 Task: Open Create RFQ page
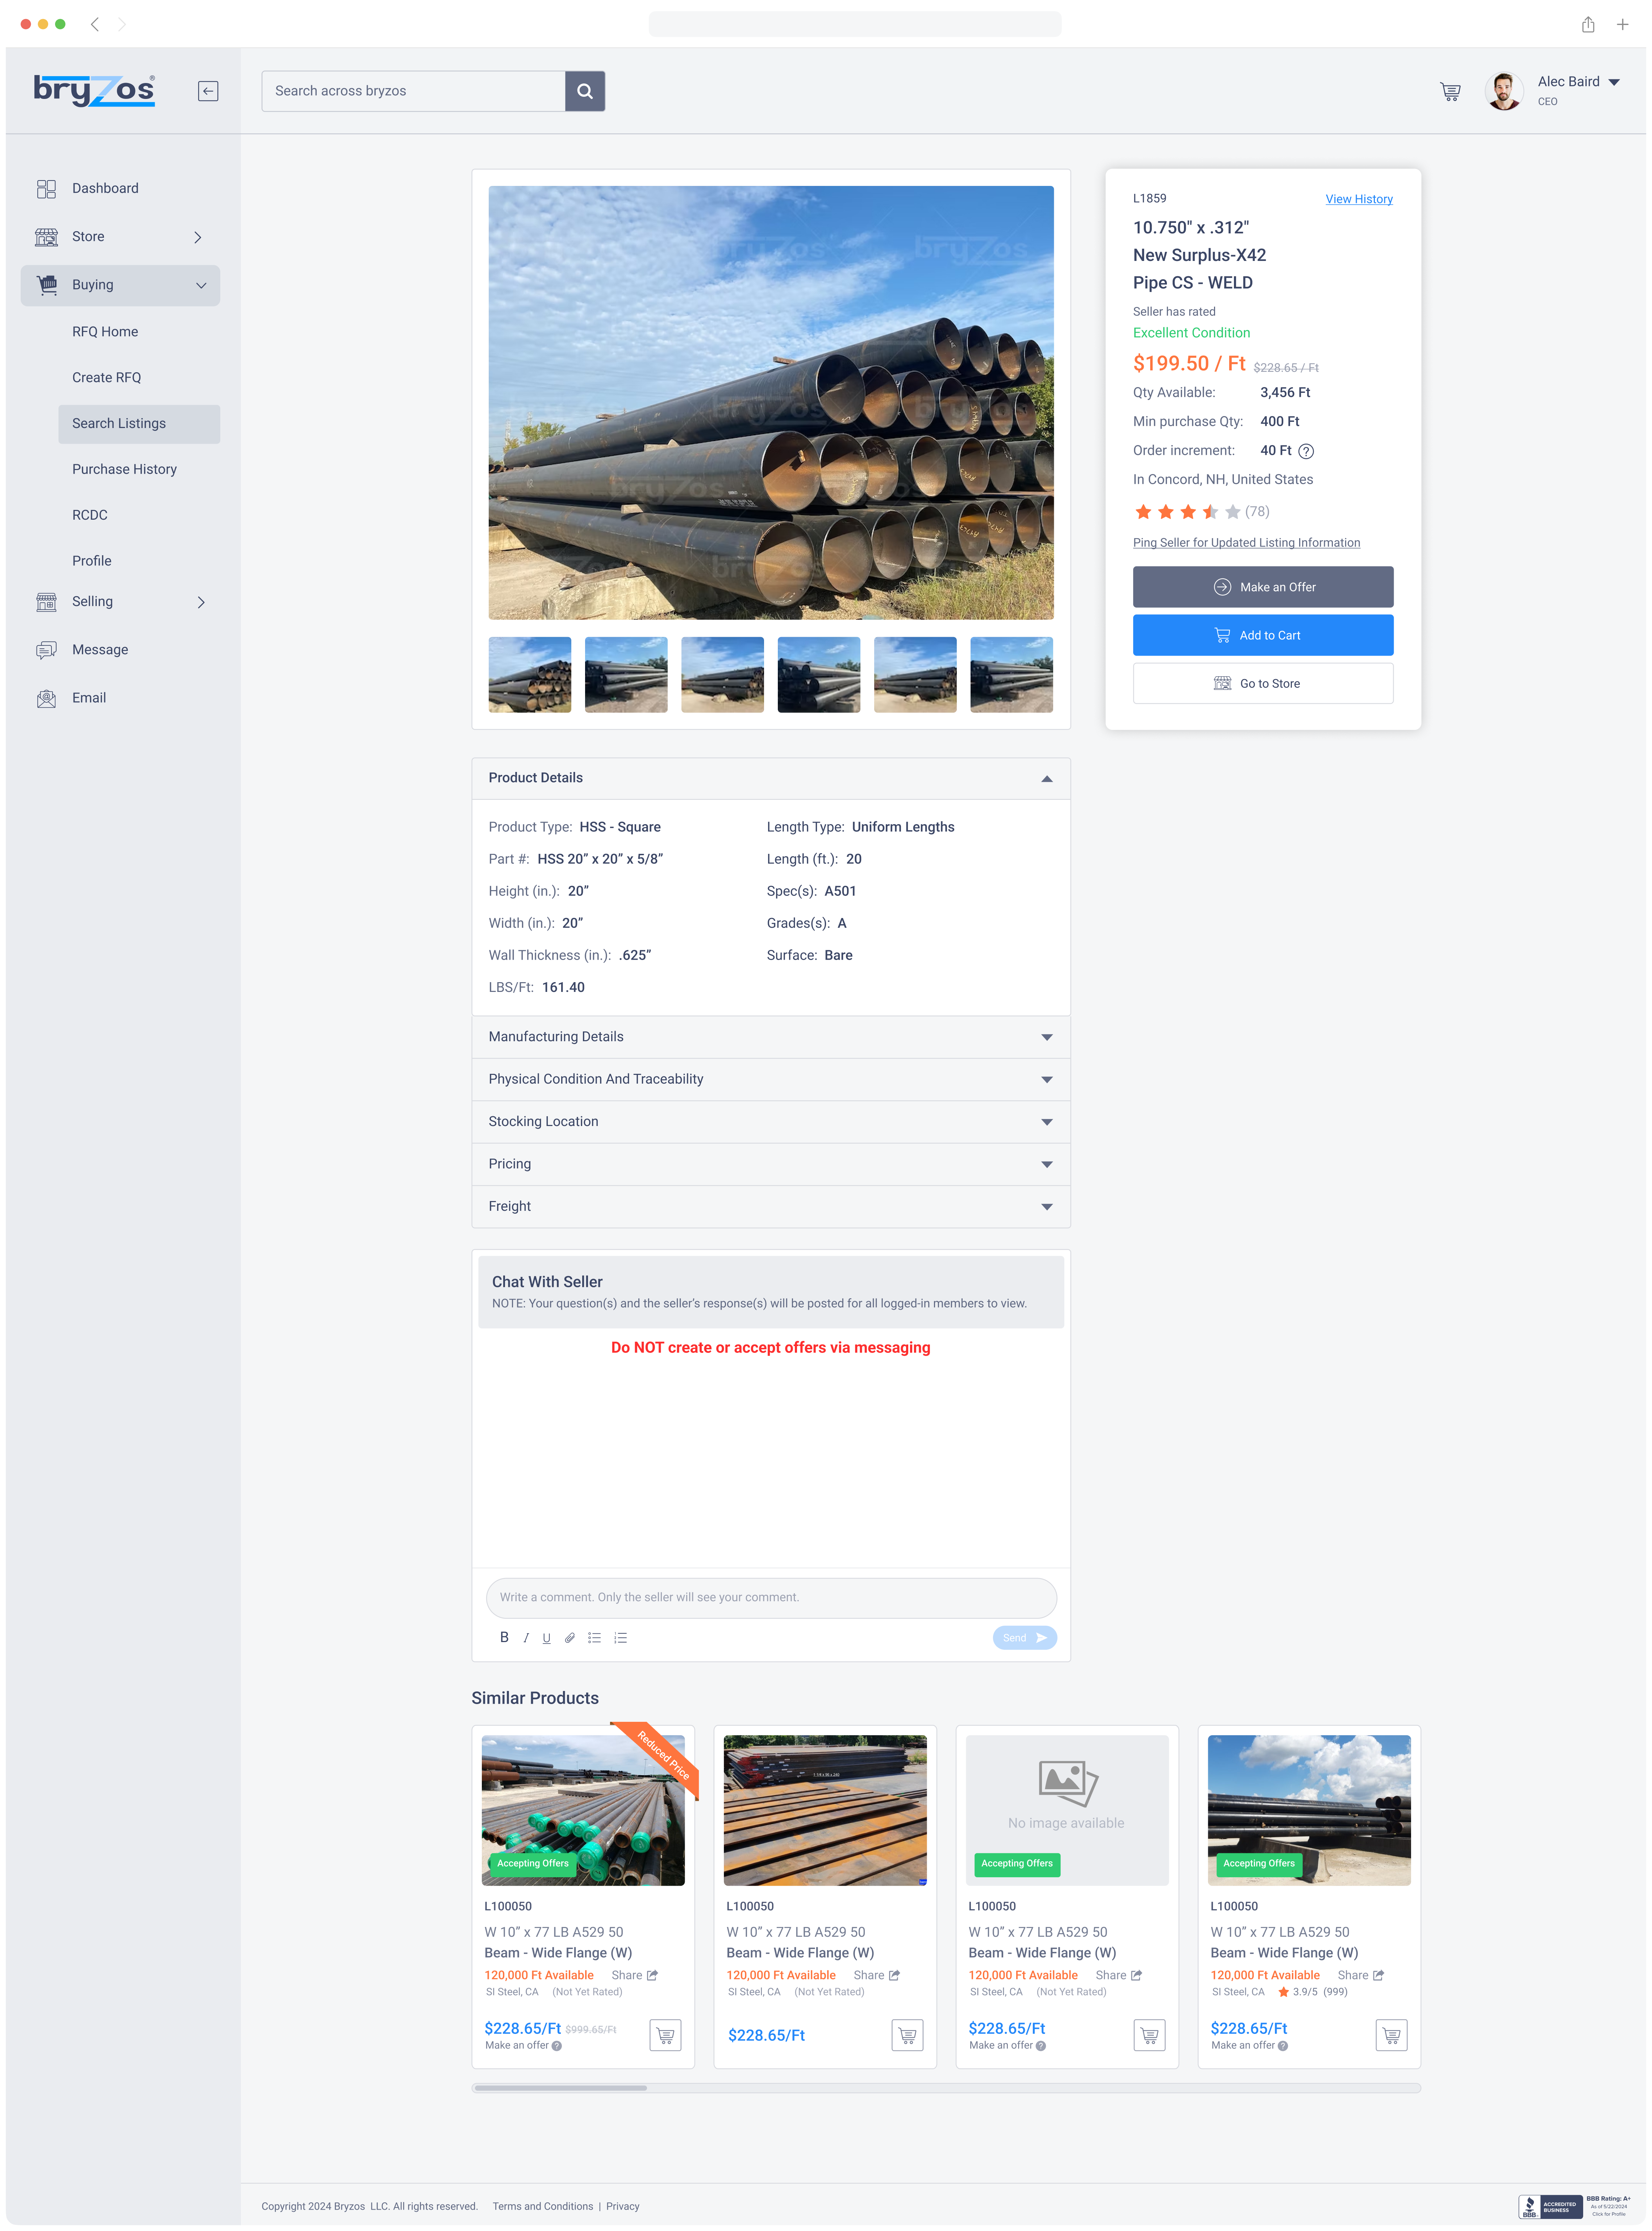coord(106,377)
